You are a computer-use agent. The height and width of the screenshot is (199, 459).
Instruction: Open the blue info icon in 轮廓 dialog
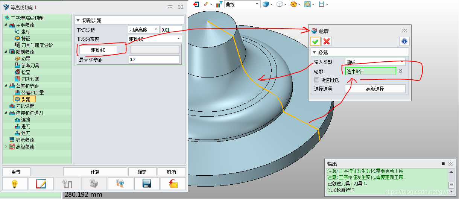pos(404,41)
